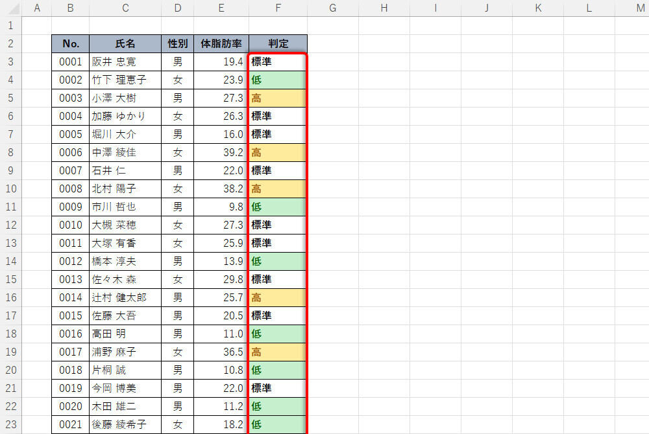The width and height of the screenshot is (649, 434).
Task: Select row 5 header
Action: pyautogui.click(x=11, y=98)
